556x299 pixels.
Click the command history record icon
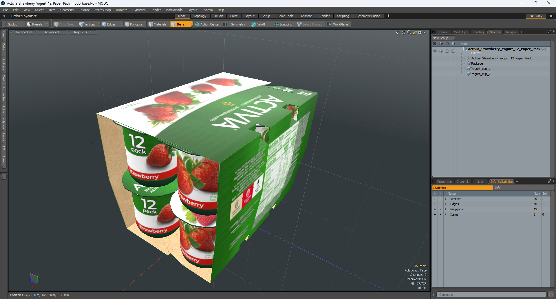click(x=551, y=295)
